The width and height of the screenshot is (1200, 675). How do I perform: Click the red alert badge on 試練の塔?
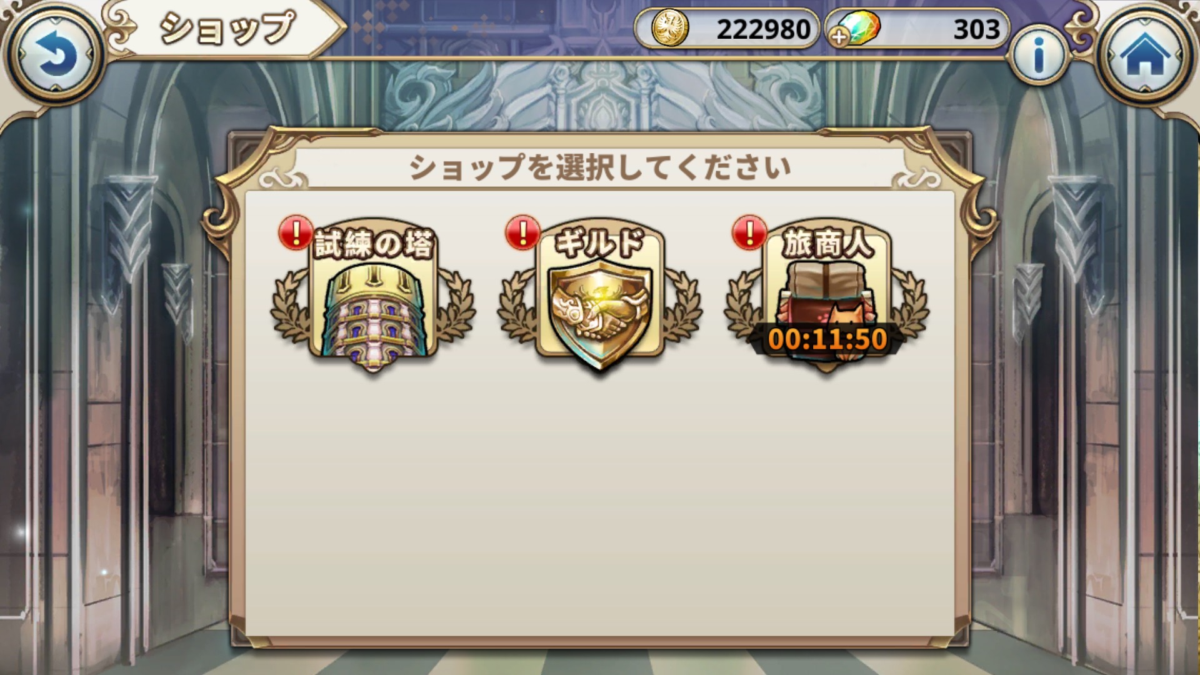tap(296, 233)
